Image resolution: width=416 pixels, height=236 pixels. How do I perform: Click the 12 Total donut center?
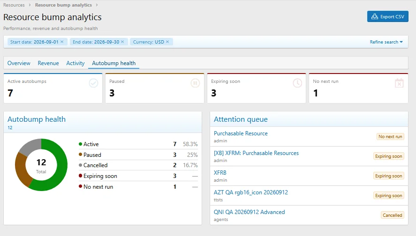click(41, 166)
